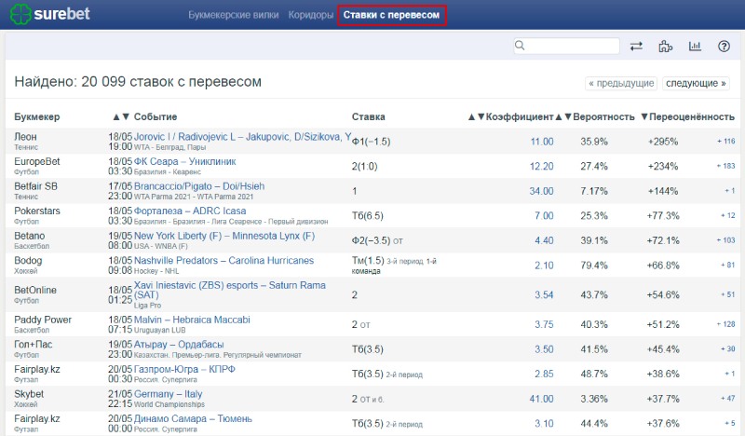The height and width of the screenshot is (436, 745).
Task: Go to следующие » page
Action: click(696, 83)
